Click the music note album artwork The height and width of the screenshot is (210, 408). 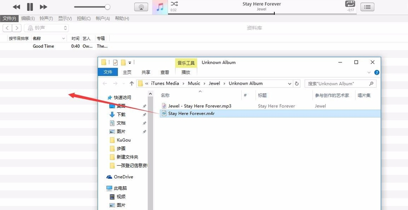pos(160,7)
